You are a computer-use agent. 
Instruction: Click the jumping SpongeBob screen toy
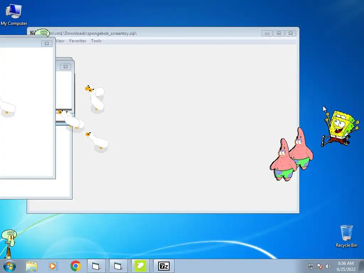340,128
